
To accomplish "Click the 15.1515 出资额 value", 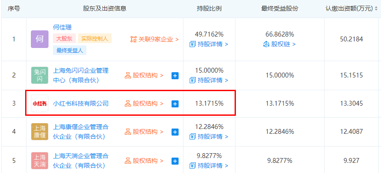I will point(351,75).
